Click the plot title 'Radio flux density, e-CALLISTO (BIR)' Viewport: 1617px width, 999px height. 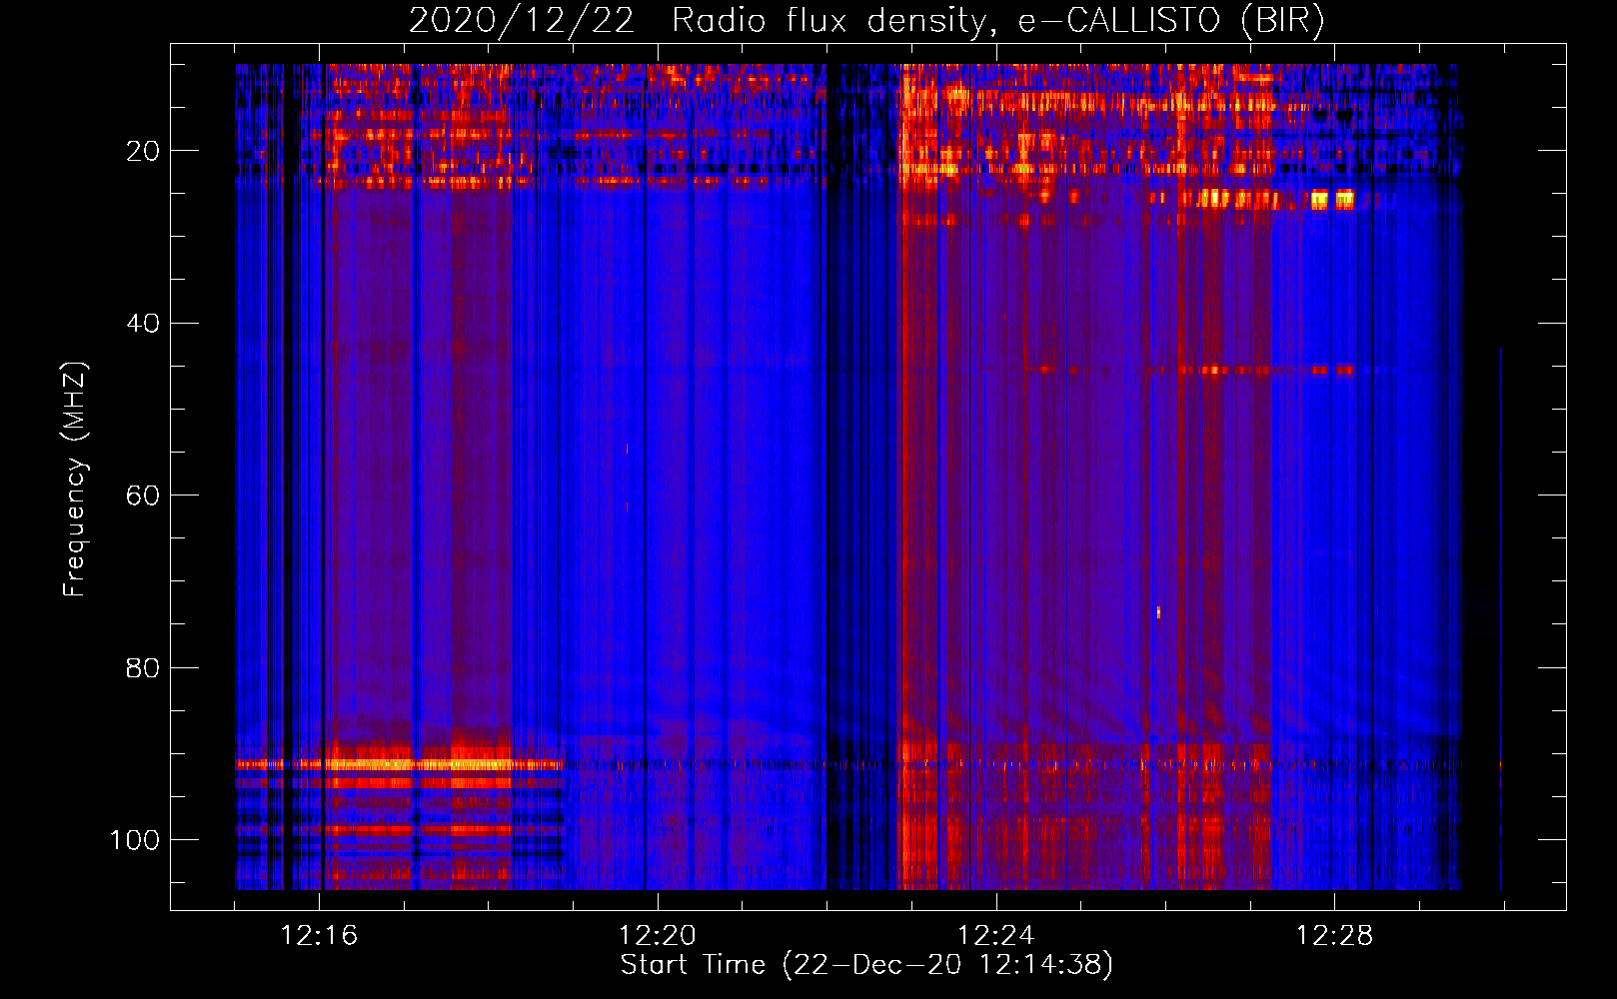(x=997, y=21)
